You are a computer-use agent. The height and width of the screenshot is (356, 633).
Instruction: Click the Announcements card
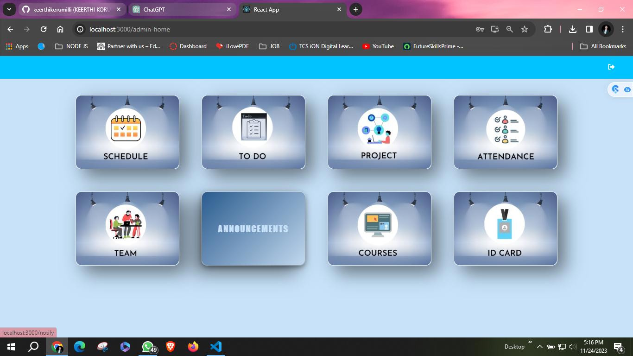point(253,229)
